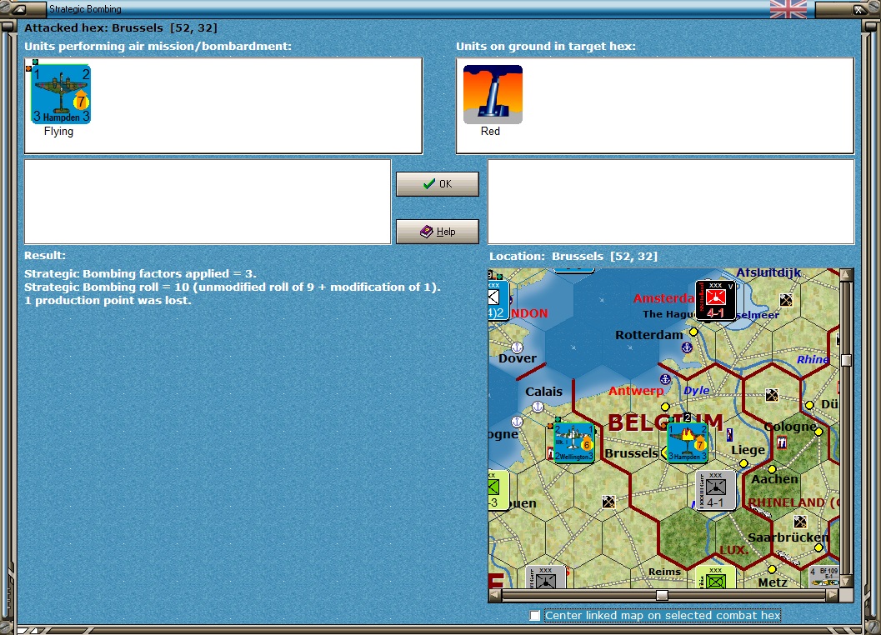Image resolution: width=881 pixels, height=635 pixels.
Task: Click the factory icon below Cologne
Action: (782, 442)
